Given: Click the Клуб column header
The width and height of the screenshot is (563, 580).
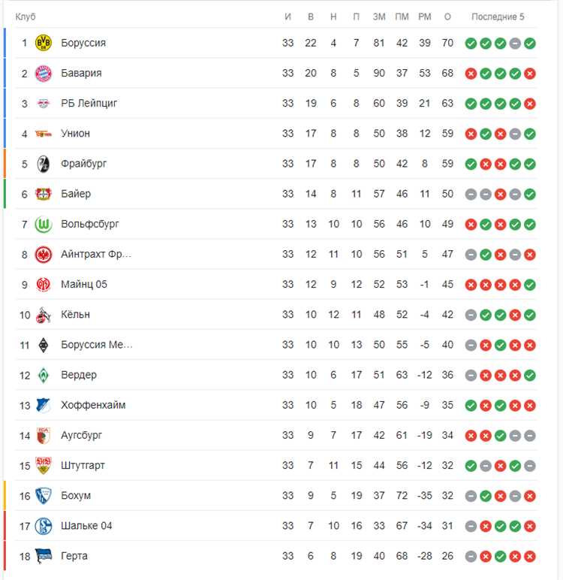Looking at the screenshot, I should click(x=26, y=17).
